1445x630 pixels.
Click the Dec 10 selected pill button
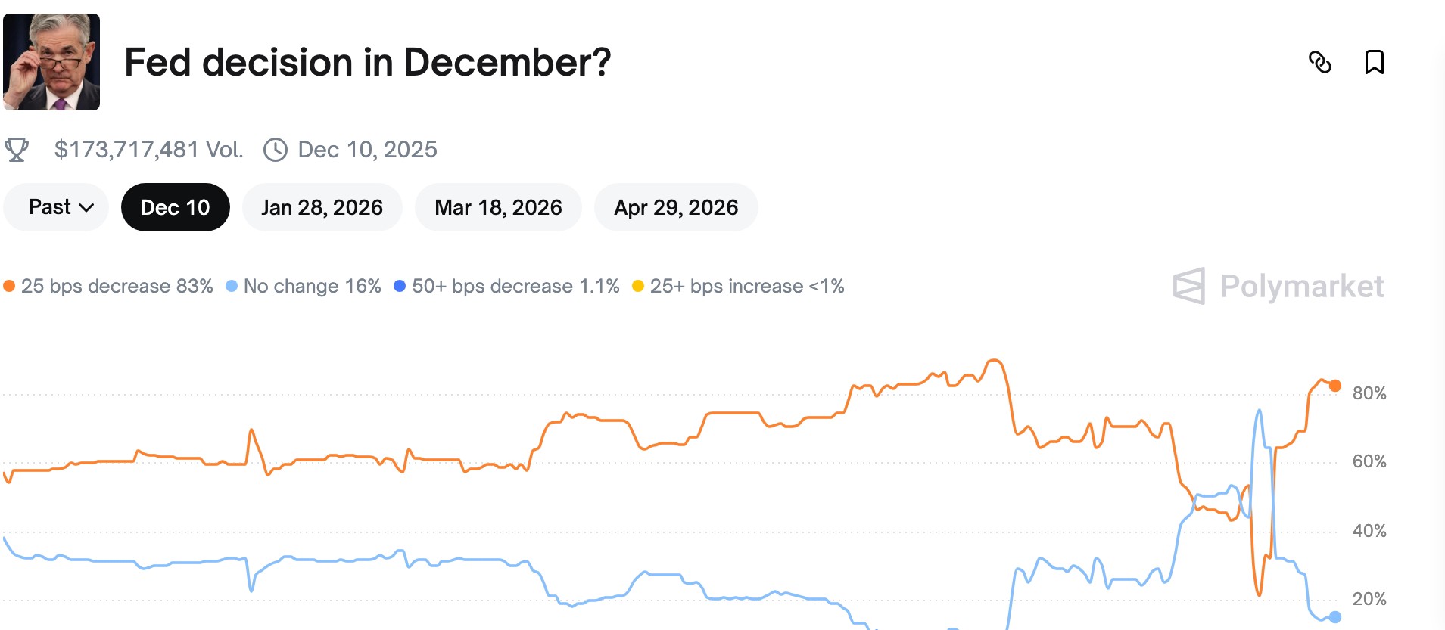[x=176, y=206]
